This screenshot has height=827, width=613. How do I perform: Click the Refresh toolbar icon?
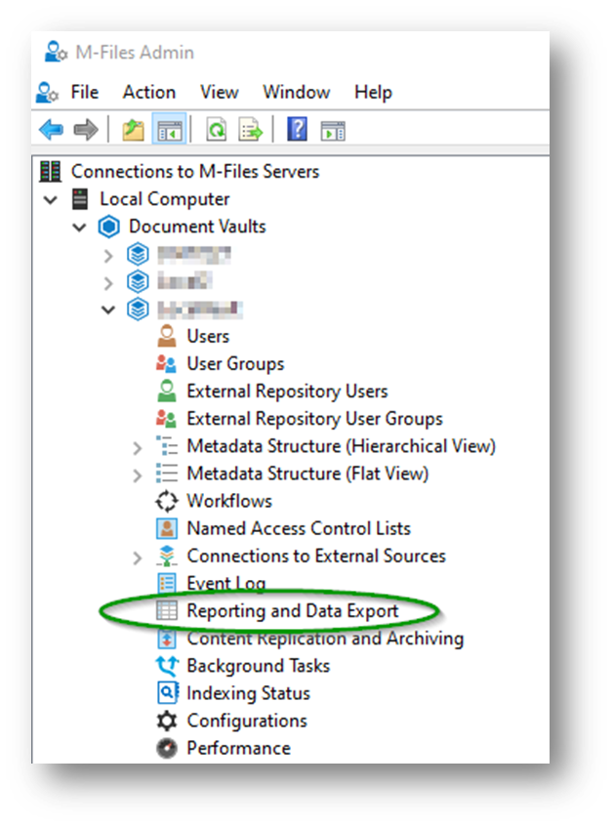pyautogui.click(x=215, y=129)
